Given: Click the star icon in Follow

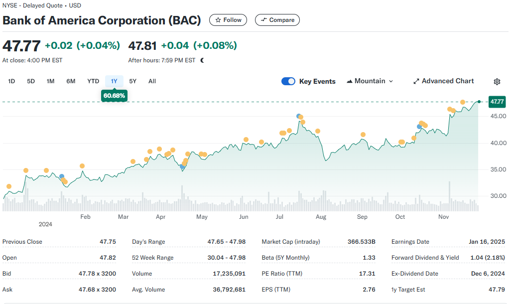Looking at the screenshot, I should pyautogui.click(x=218, y=20).
